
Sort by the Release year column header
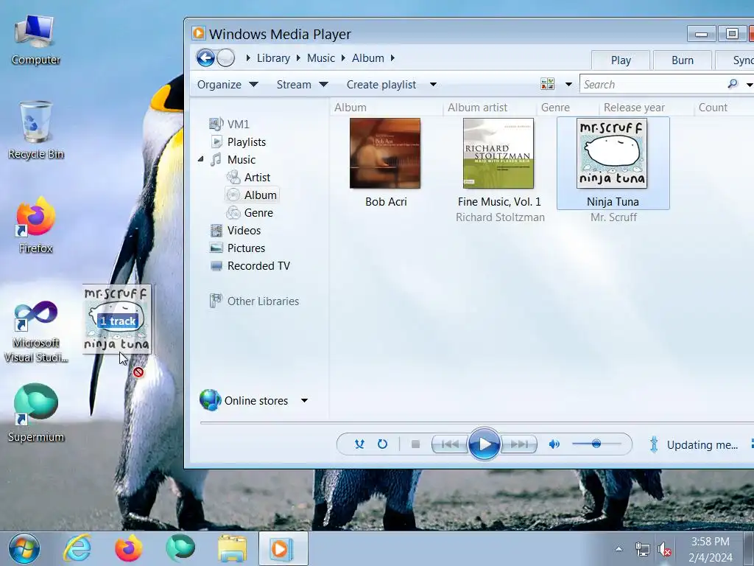tap(634, 108)
